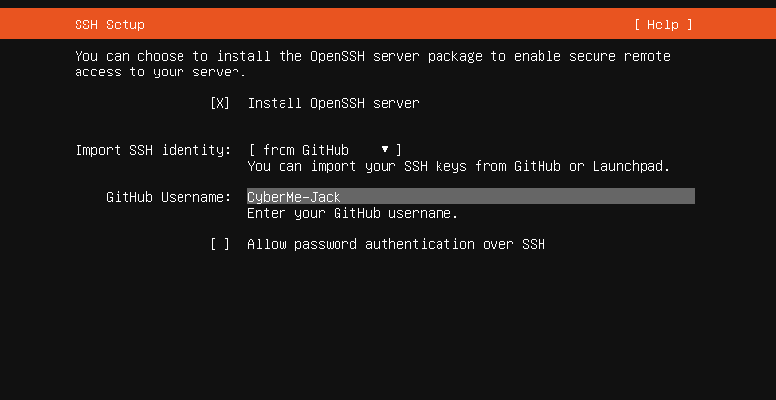Click the "SSH Setup" title in header
This screenshot has height=400, width=776.
click(x=110, y=24)
